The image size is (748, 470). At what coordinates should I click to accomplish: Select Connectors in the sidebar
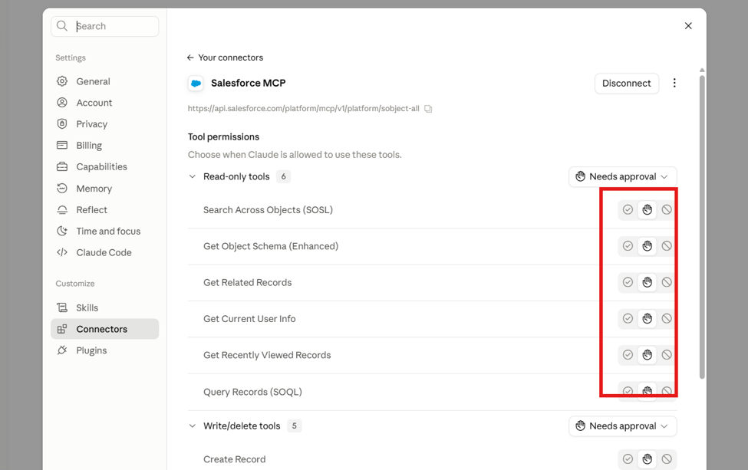[x=104, y=329]
